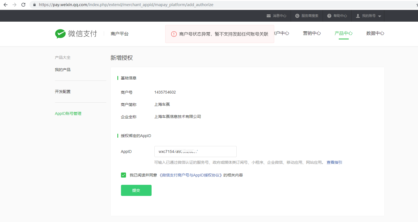418x222 pixels.
Task: Open 服务商搜索 in the top bar
Action: pyautogui.click(x=307, y=16)
